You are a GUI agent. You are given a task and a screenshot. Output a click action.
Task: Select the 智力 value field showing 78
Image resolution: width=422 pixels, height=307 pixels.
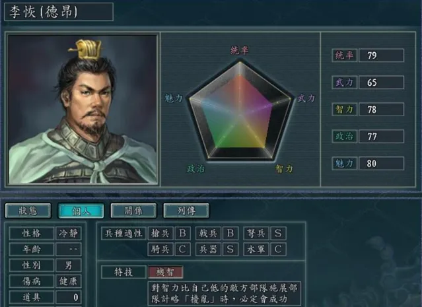pyautogui.click(x=381, y=110)
